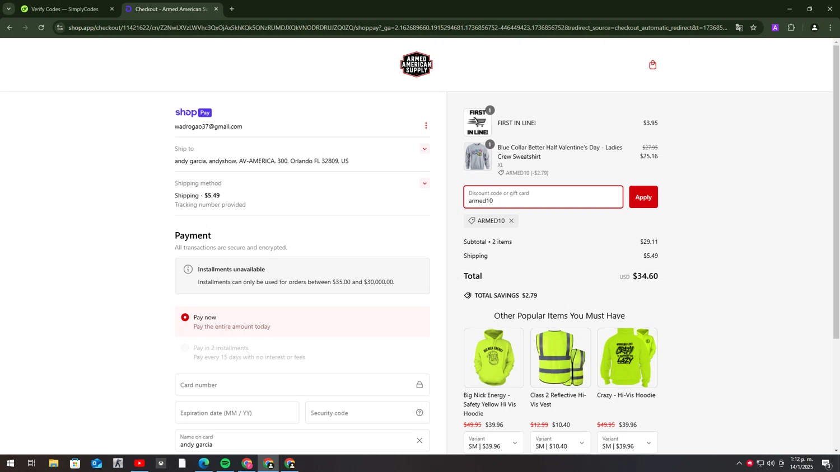
Task: Open YouTube app from taskbar
Action: tap(139, 464)
